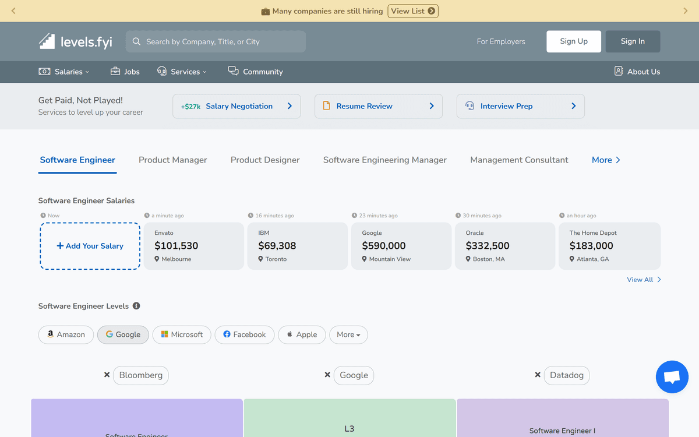Focus the company, title, or city search field
699x437 pixels.
point(216,41)
